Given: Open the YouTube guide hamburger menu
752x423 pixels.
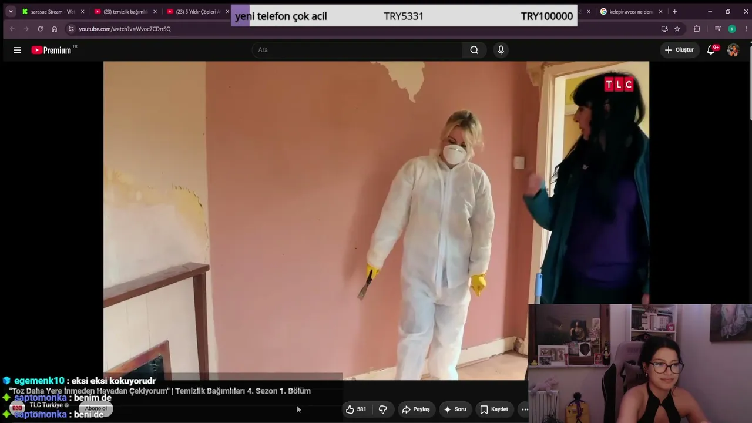Looking at the screenshot, I should pos(17,50).
